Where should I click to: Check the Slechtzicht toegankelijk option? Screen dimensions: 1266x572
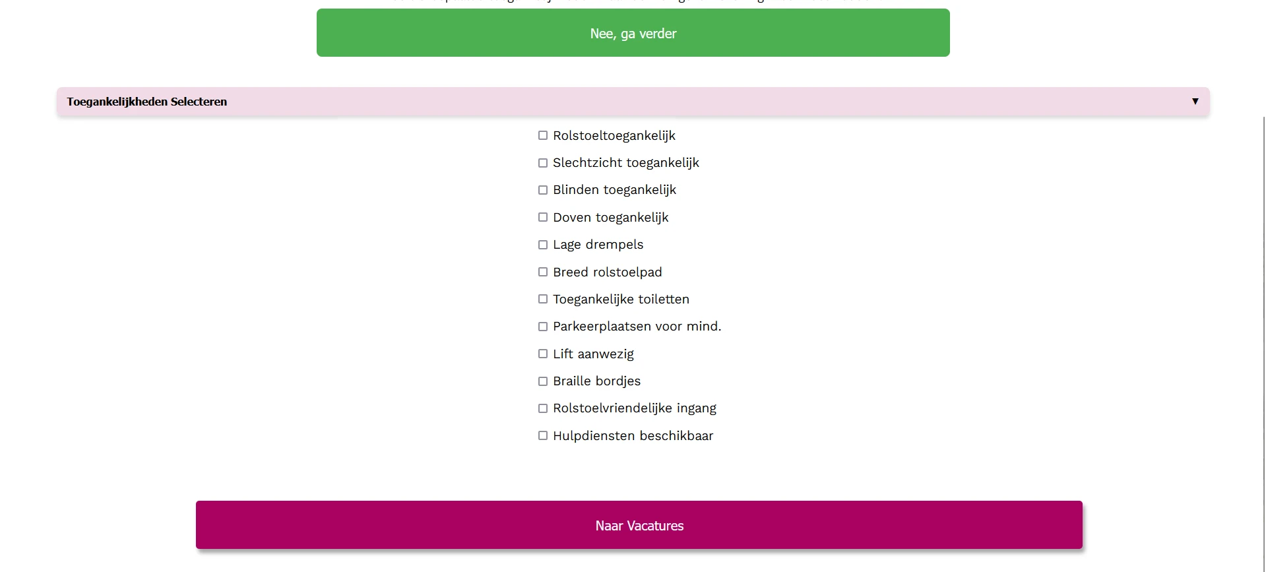click(x=543, y=162)
